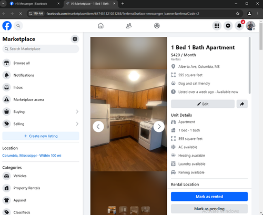
Task: Bookmark this page star icon
Action: pyautogui.click(x=238, y=14)
